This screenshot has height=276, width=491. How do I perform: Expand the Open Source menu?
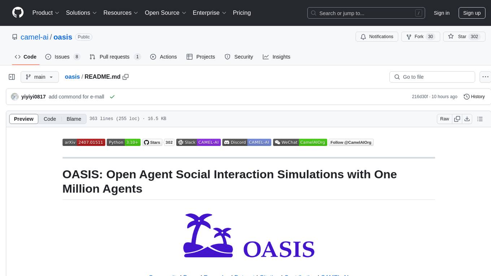165,13
